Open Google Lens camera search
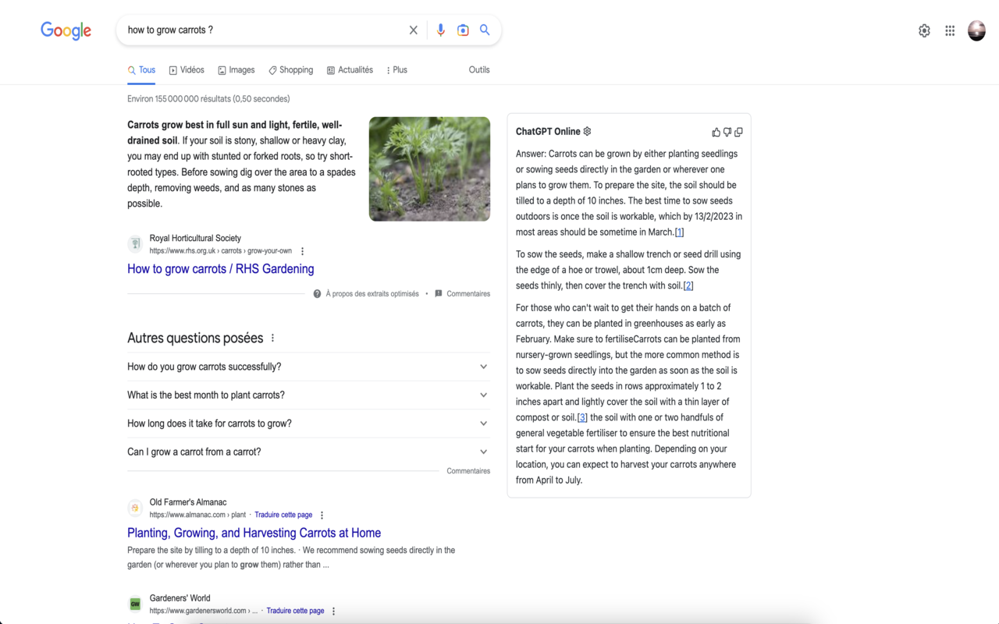 [x=463, y=29]
